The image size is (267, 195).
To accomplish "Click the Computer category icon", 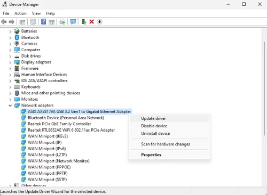I will pos(17,50).
